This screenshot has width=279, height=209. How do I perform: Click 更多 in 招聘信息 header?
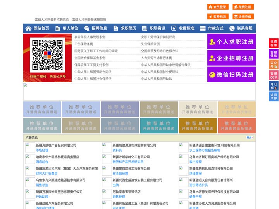click(x=250, y=137)
